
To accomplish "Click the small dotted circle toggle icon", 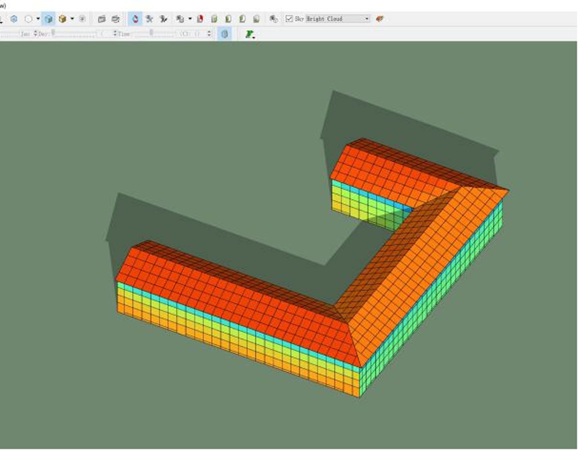I will [x=82, y=19].
